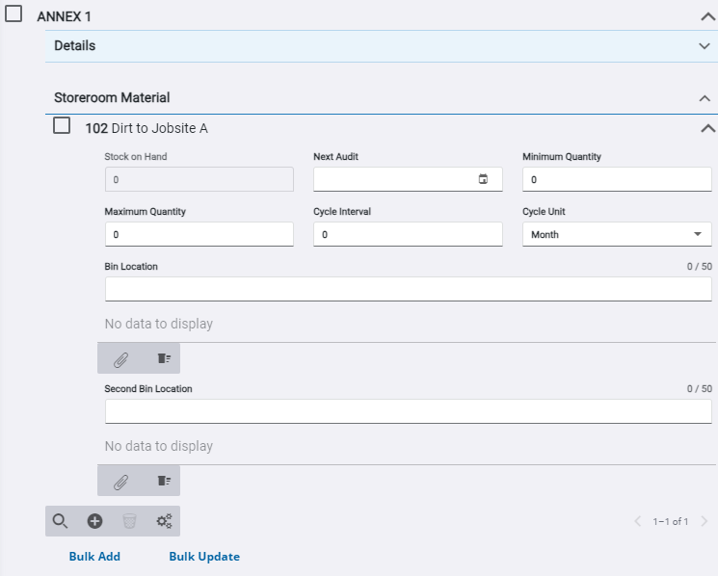Screen dimensions: 718x576
Task: Click the search magnifier icon
Action: pyautogui.click(x=60, y=521)
